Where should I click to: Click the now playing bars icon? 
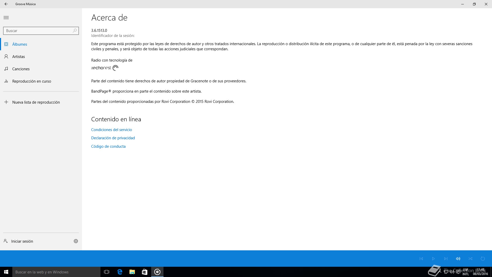click(x=6, y=81)
